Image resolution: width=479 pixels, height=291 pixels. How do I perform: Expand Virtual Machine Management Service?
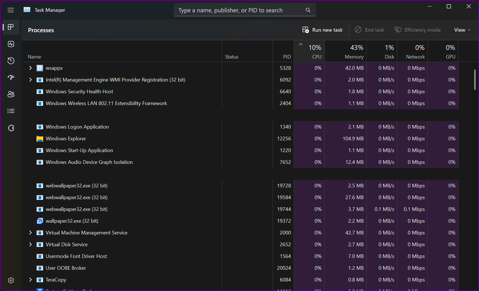[x=30, y=232]
